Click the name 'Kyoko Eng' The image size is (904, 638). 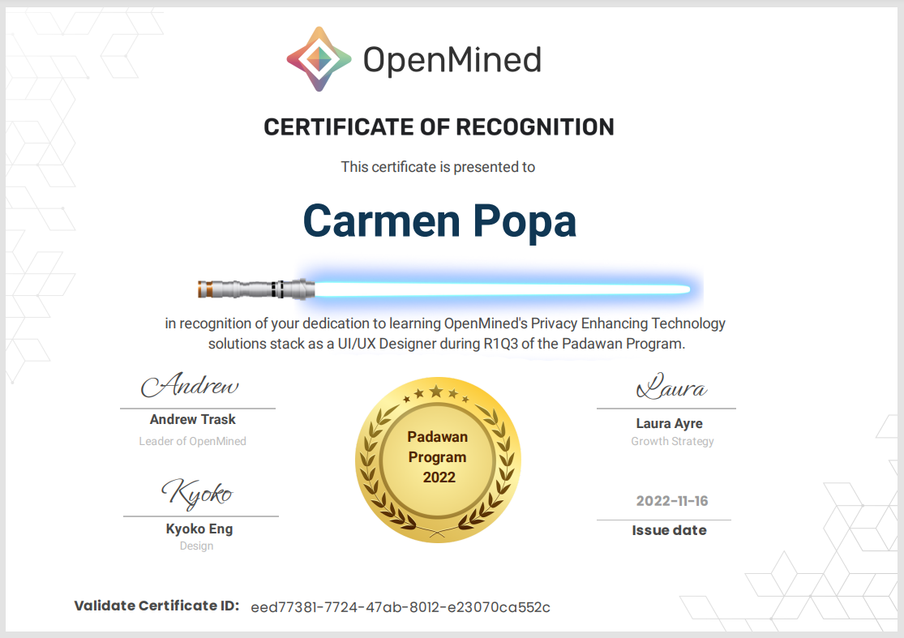click(x=199, y=529)
